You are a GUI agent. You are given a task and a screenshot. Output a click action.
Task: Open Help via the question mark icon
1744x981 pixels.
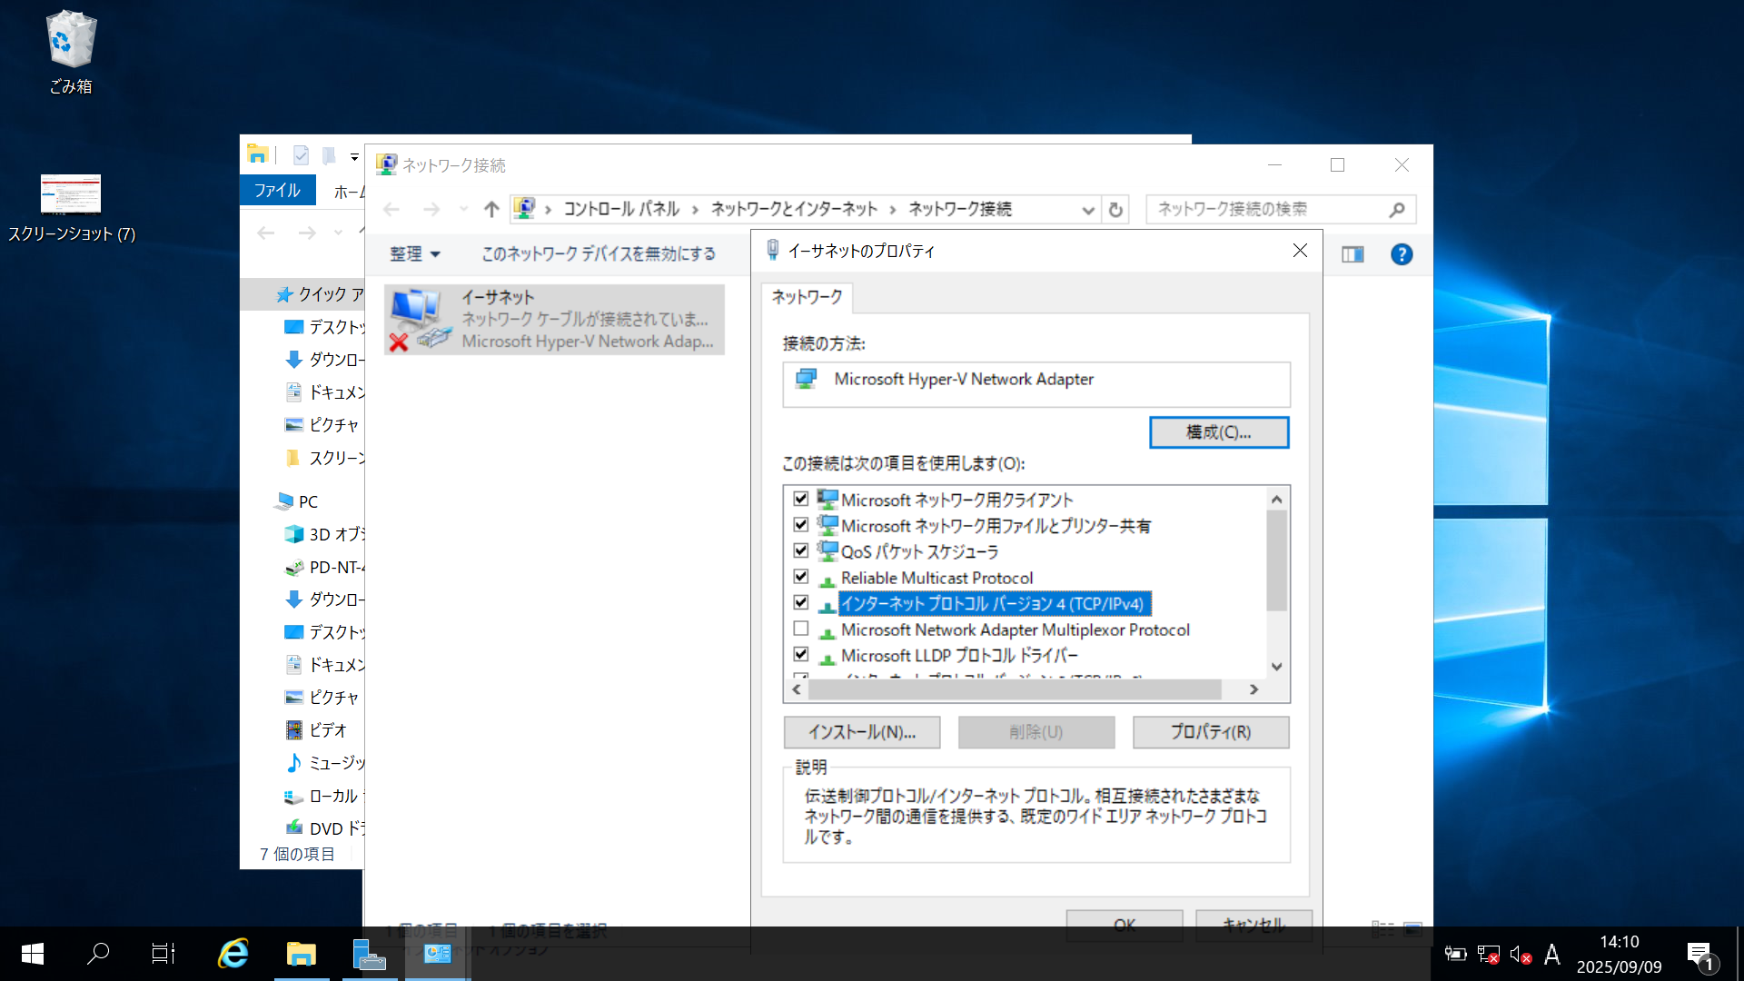[x=1402, y=254]
